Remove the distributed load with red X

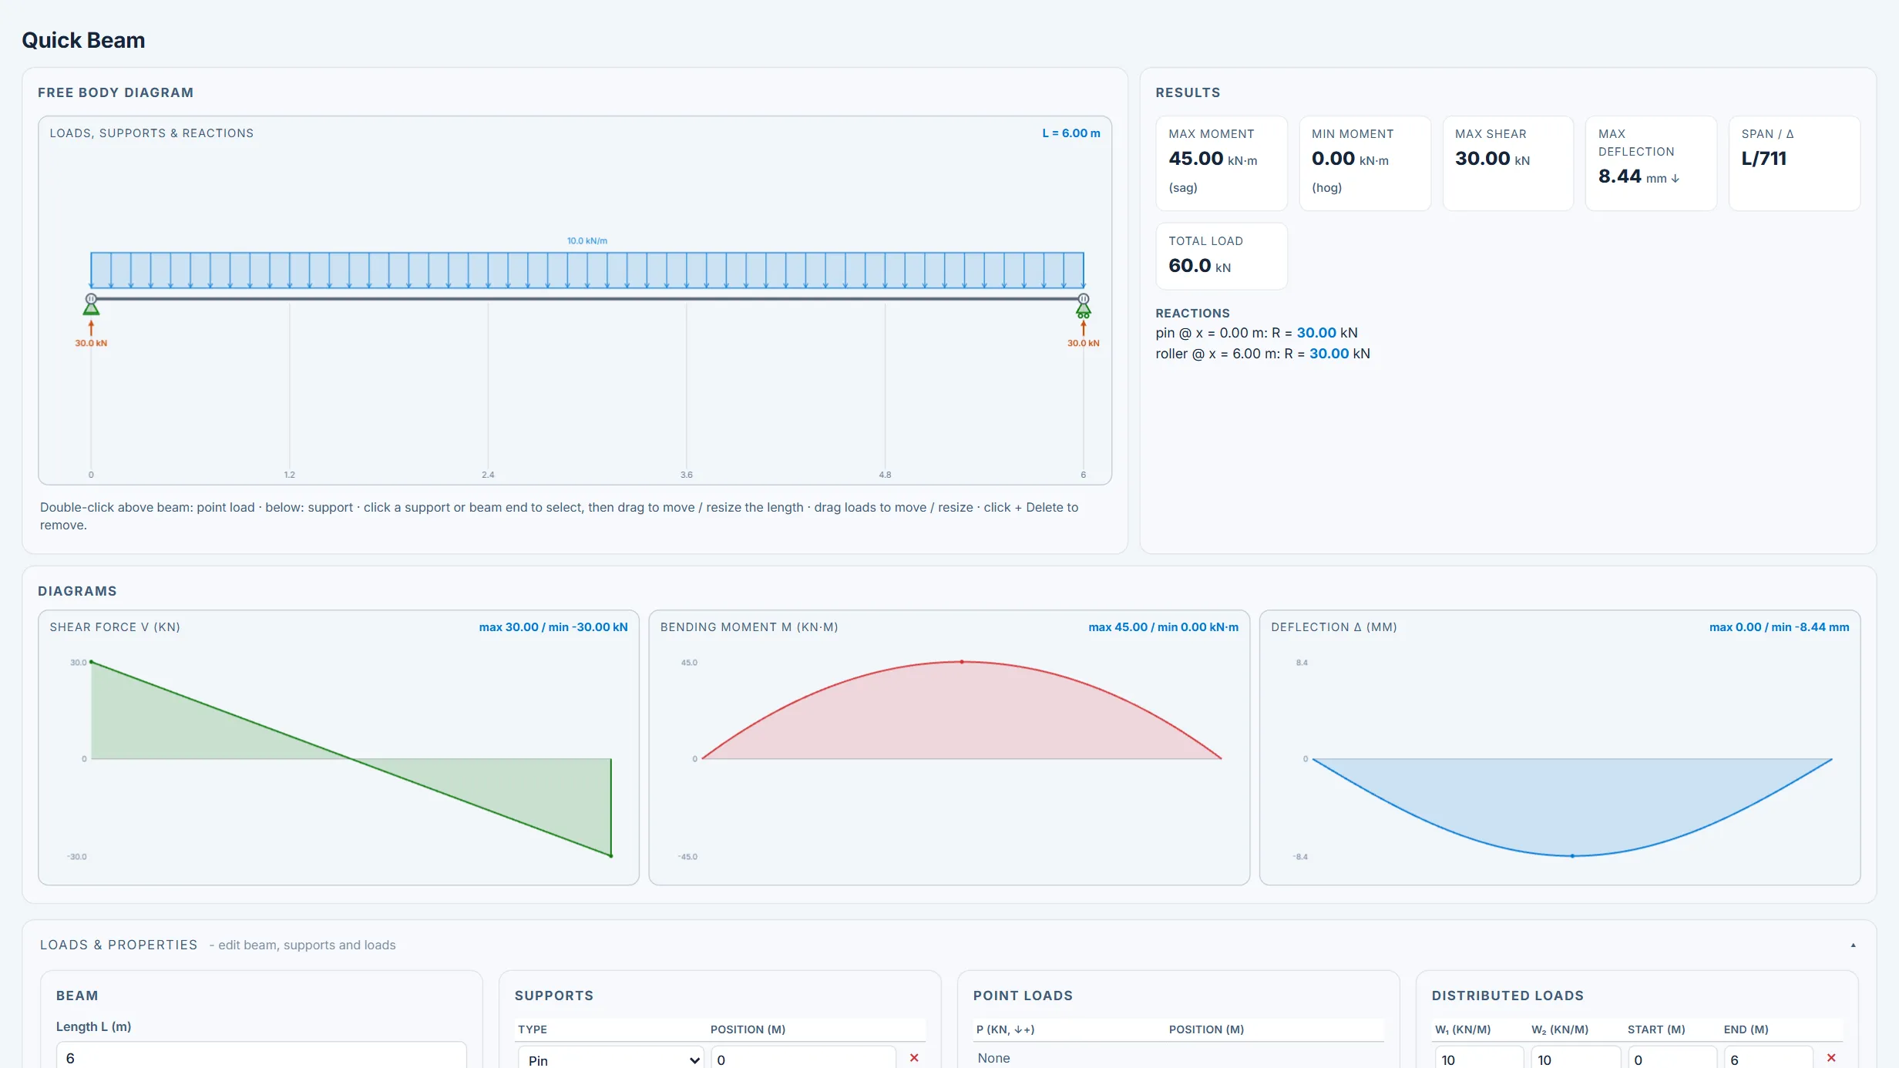point(1831,1058)
